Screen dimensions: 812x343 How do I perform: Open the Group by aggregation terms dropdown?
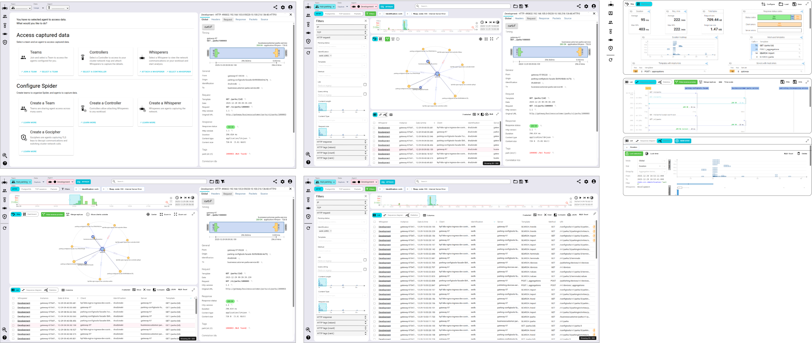point(651,172)
